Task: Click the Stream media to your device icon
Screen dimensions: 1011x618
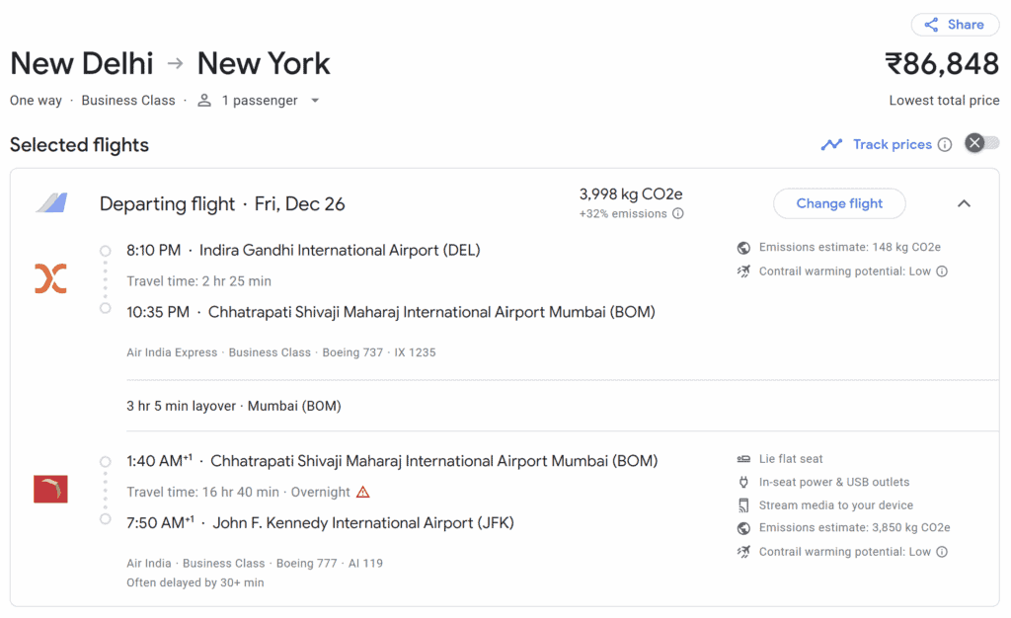Action: coord(743,504)
